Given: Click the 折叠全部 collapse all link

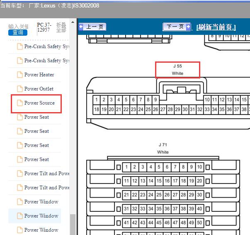Looking at the screenshot, I should (x=61, y=27).
